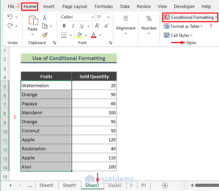Screen dimensions: 219x191
Task: Expand the Alignment group dropdown
Action: click(x=125, y=33)
